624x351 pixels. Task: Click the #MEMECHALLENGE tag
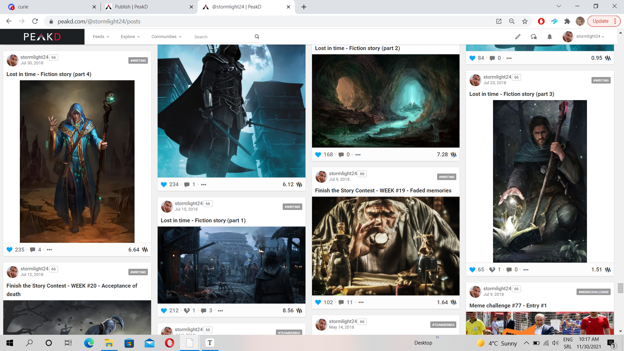point(593,292)
